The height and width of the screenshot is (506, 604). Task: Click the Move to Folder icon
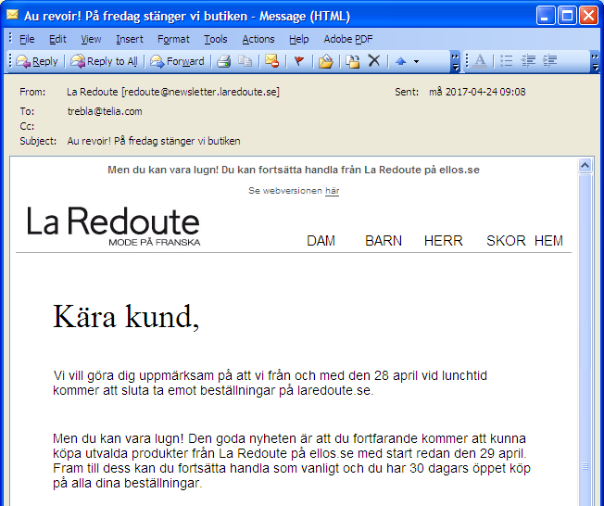point(325,61)
